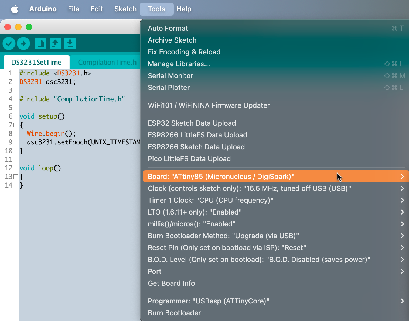The image size is (409, 321).
Task: Click the red close window button
Action: click(8, 27)
